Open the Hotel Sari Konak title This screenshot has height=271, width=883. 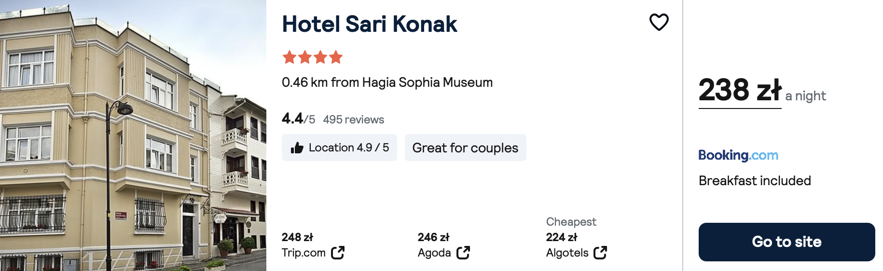369,24
